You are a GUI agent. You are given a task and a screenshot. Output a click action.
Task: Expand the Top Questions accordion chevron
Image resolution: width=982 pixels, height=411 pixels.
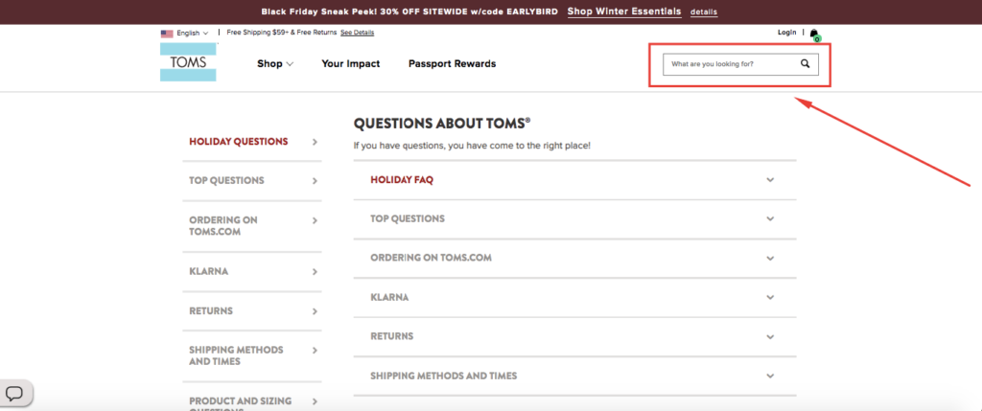coord(770,219)
